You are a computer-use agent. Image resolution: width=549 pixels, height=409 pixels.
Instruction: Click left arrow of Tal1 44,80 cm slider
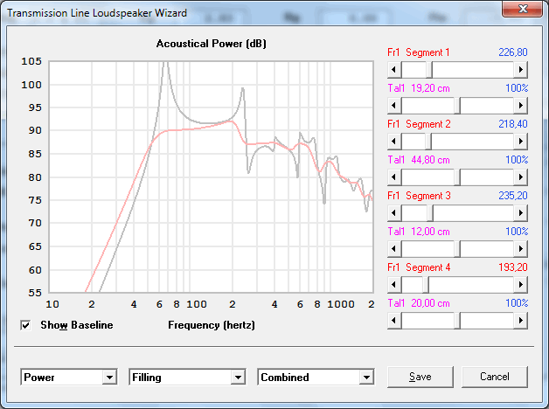point(394,177)
